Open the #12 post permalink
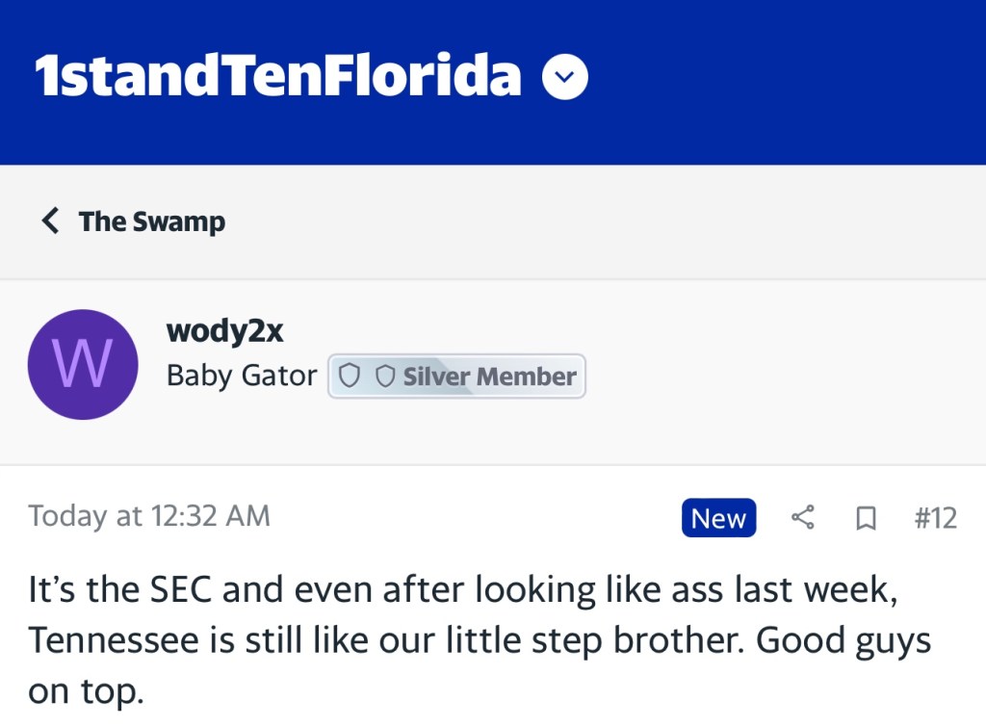 point(935,518)
